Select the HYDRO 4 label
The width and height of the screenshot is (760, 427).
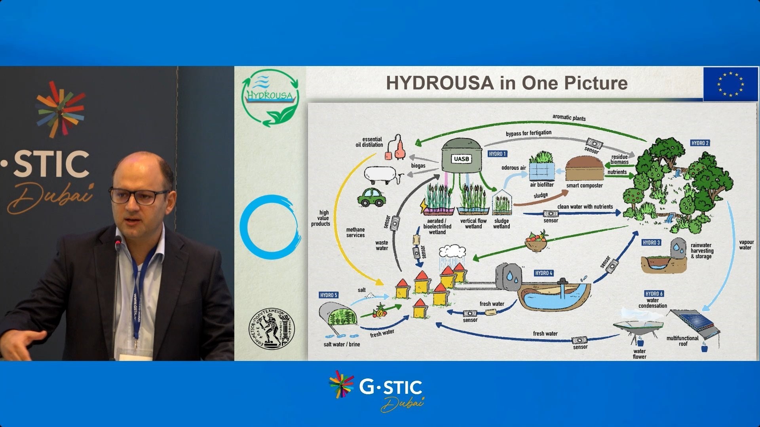click(543, 273)
